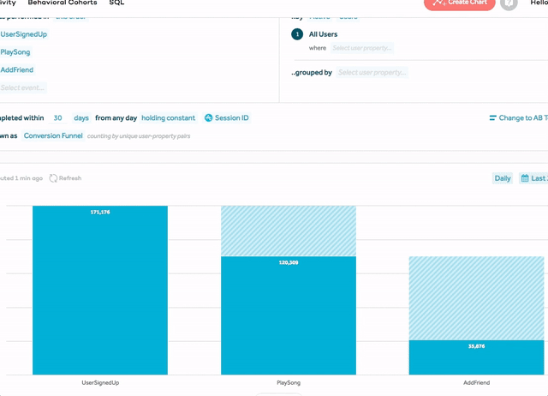Open the calendar date range picker
The height and width of the screenshot is (396, 548).
pos(526,178)
